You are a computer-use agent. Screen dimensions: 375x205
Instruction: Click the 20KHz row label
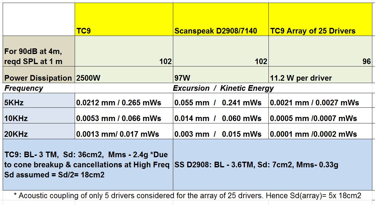[39, 131]
